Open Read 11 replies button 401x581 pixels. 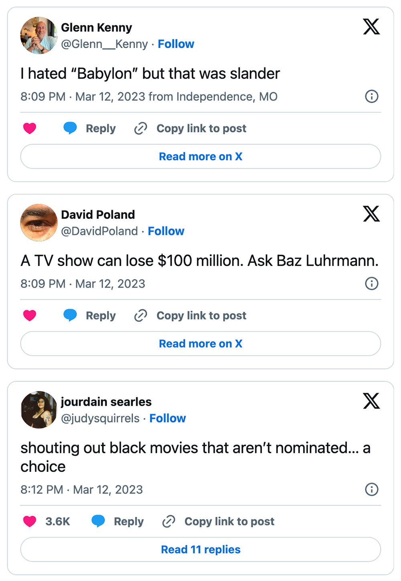coord(200,549)
